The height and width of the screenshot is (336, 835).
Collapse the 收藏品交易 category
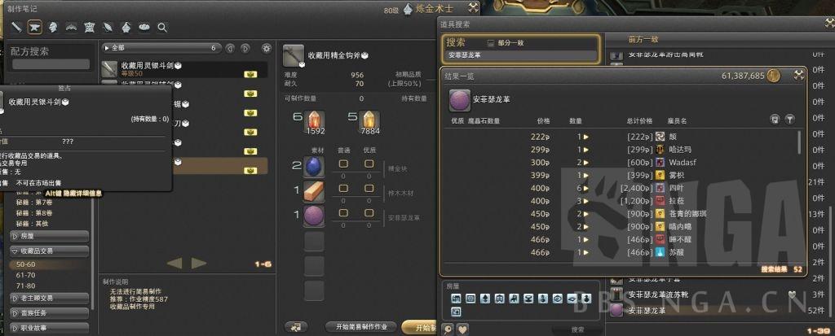(x=49, y=251)
